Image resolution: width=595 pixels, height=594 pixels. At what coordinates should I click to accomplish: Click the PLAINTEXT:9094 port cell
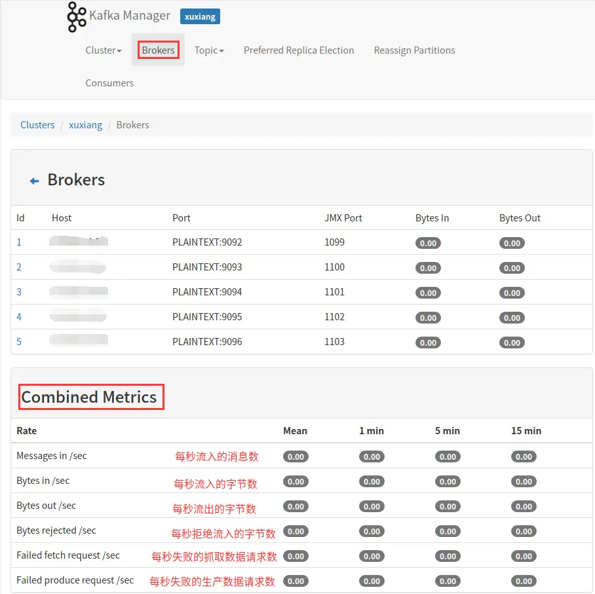click(x=207, y=291)
